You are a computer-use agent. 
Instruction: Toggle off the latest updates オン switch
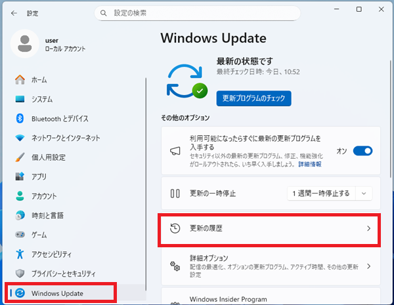(x=362, y=151)
